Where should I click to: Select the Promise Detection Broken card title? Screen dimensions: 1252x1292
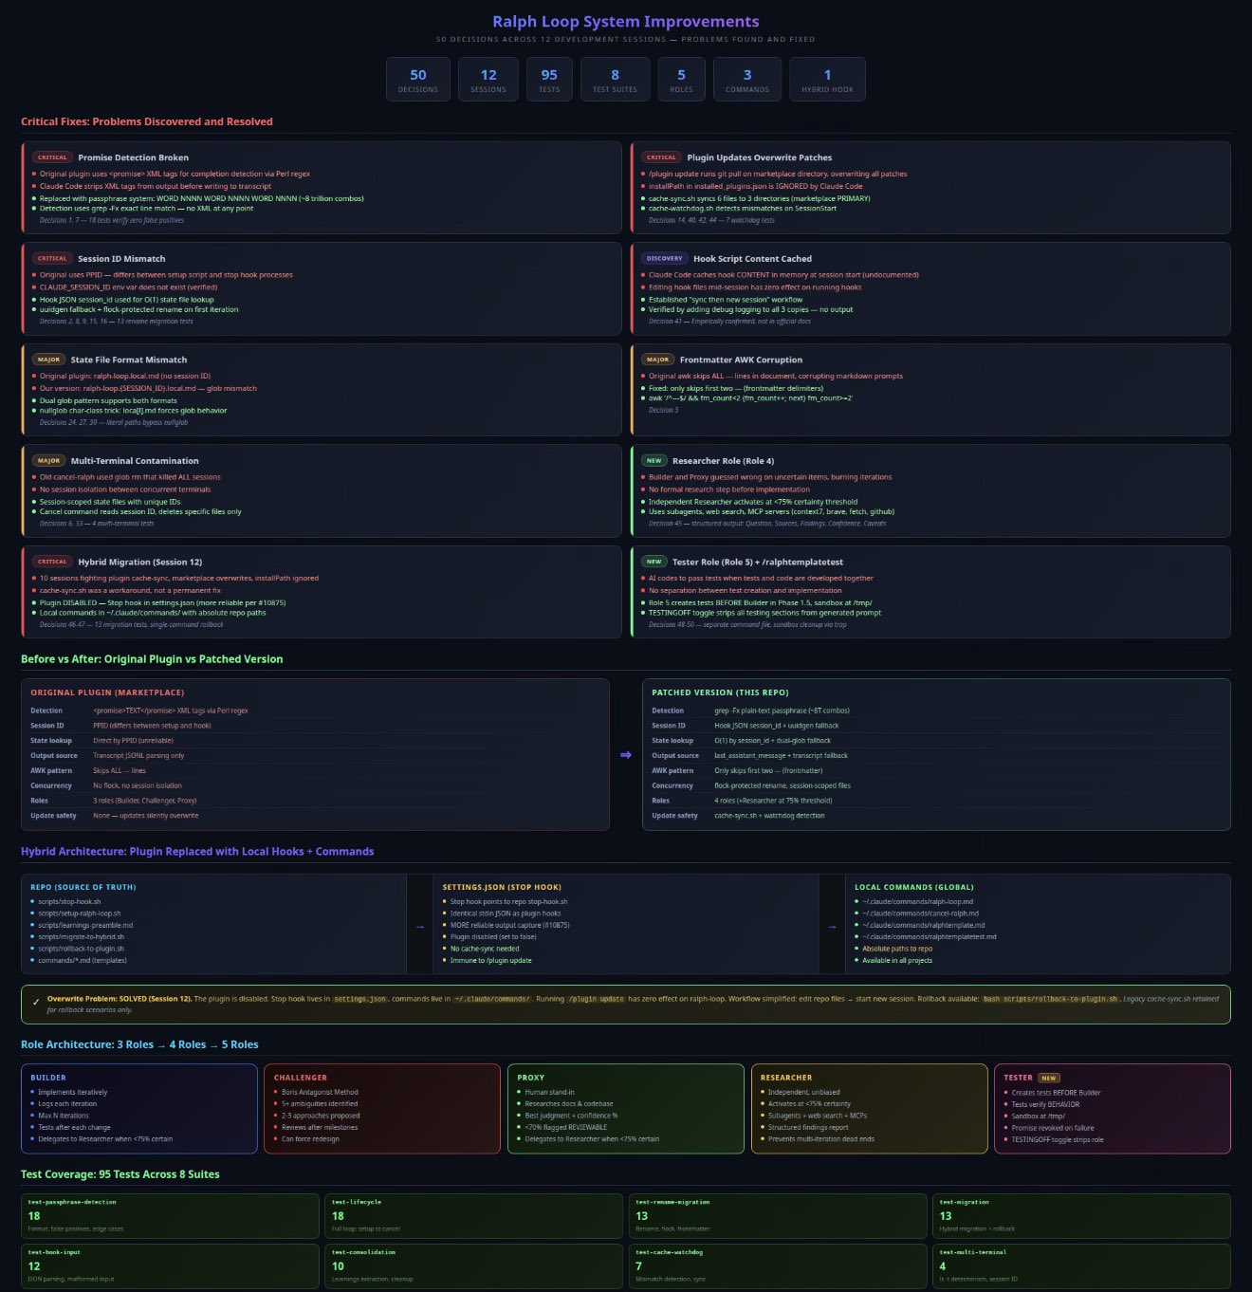click(133, 157)
